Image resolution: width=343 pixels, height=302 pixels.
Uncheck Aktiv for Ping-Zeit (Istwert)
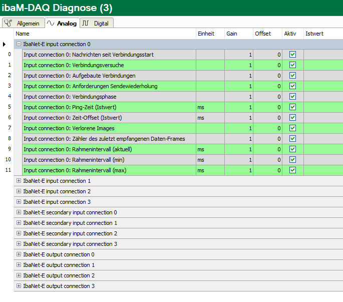tap(293, 107)
